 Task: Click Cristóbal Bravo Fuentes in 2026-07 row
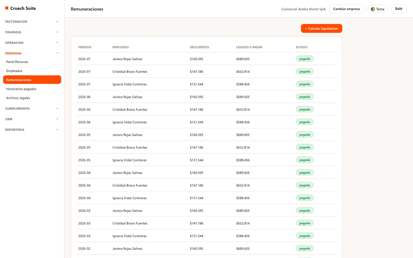130,72
